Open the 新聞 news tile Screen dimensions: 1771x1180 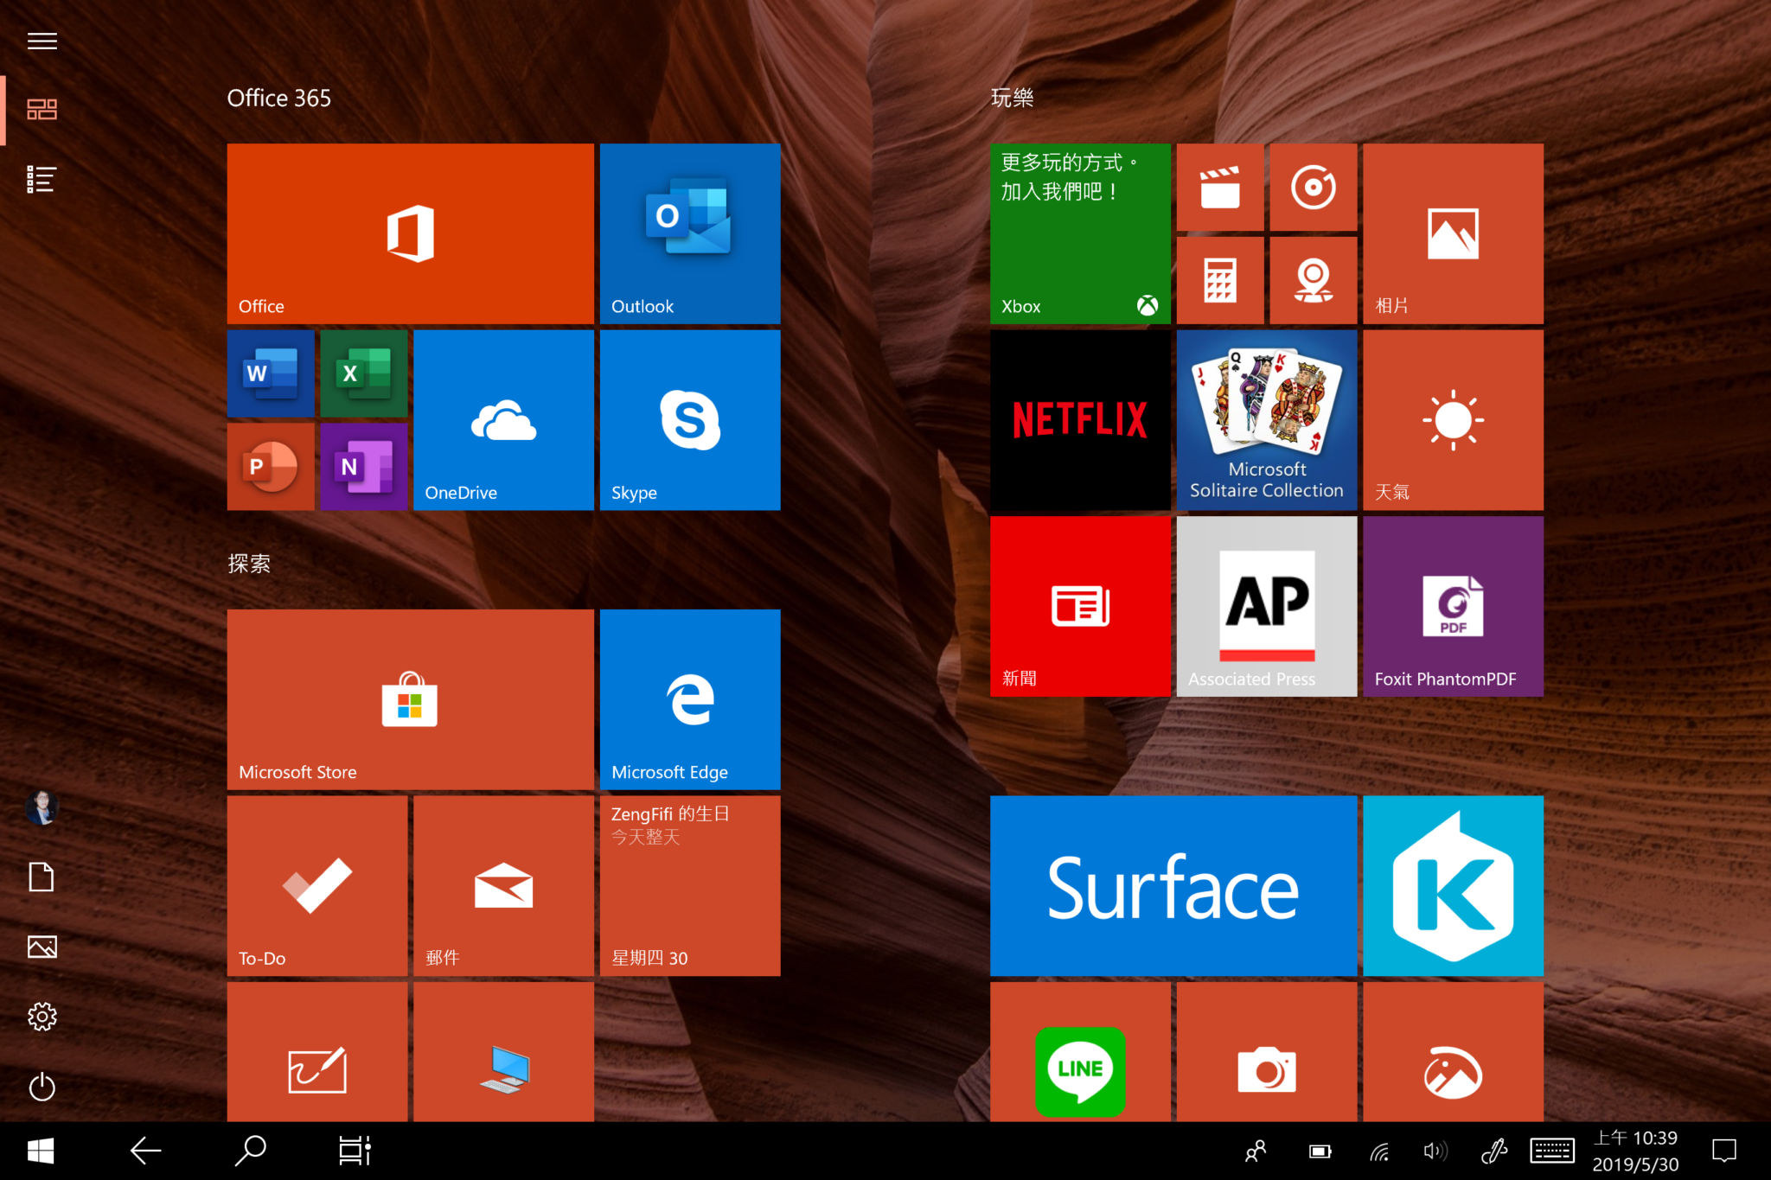click(1080, 606)
